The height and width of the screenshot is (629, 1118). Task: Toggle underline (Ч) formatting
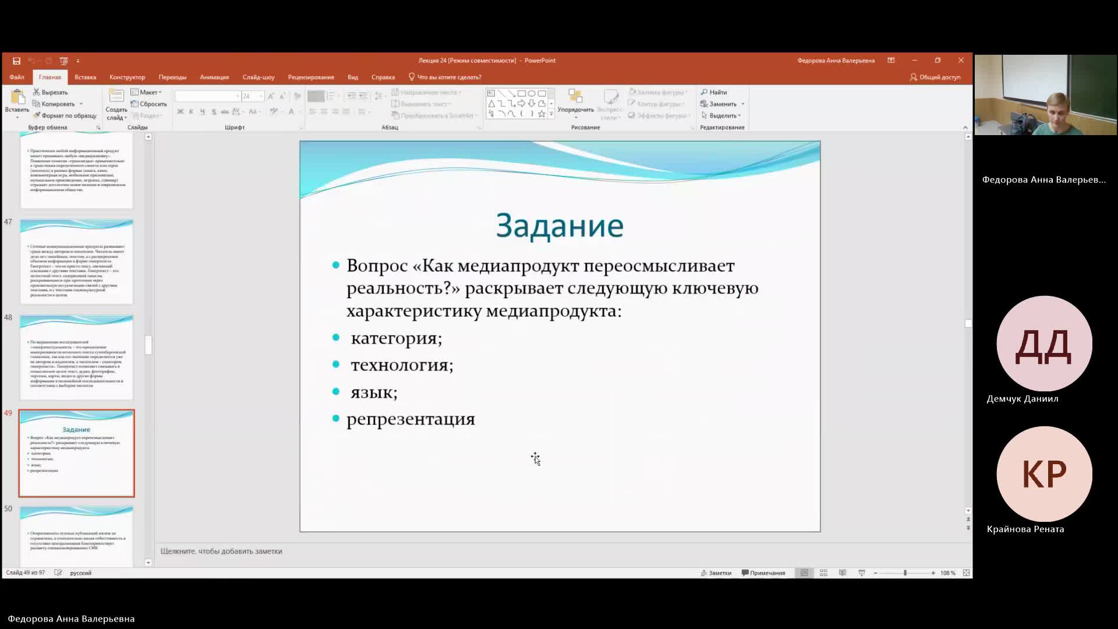coord(202,111)
